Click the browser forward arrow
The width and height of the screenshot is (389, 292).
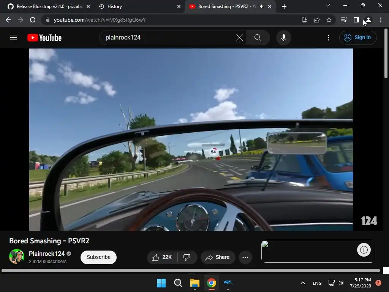(21, 20)
